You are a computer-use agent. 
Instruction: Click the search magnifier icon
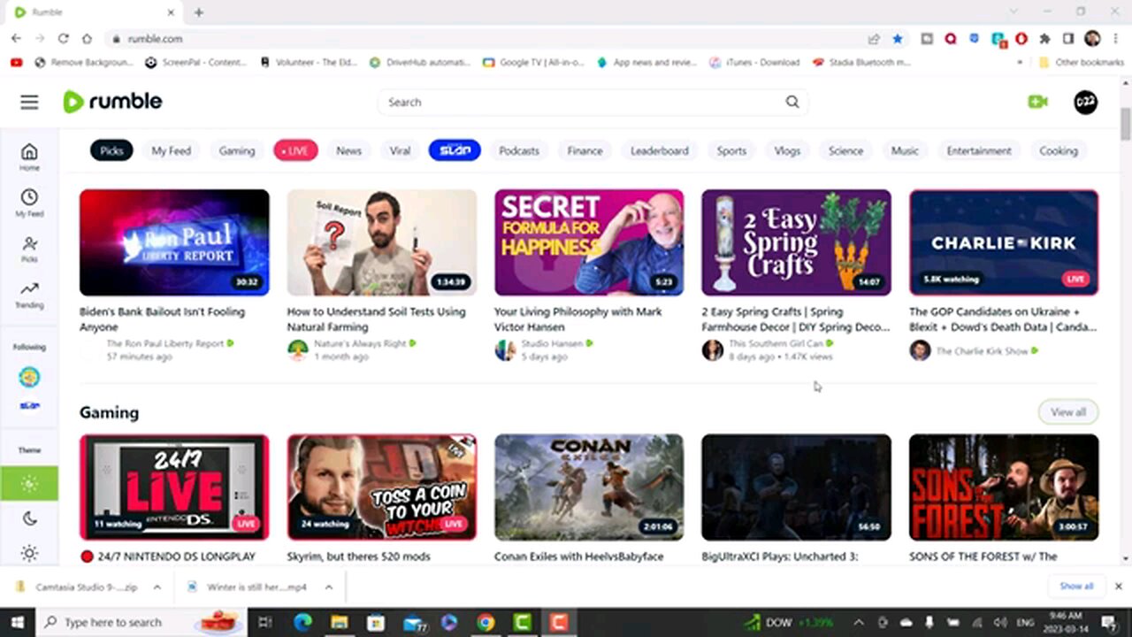click(792, 102)
